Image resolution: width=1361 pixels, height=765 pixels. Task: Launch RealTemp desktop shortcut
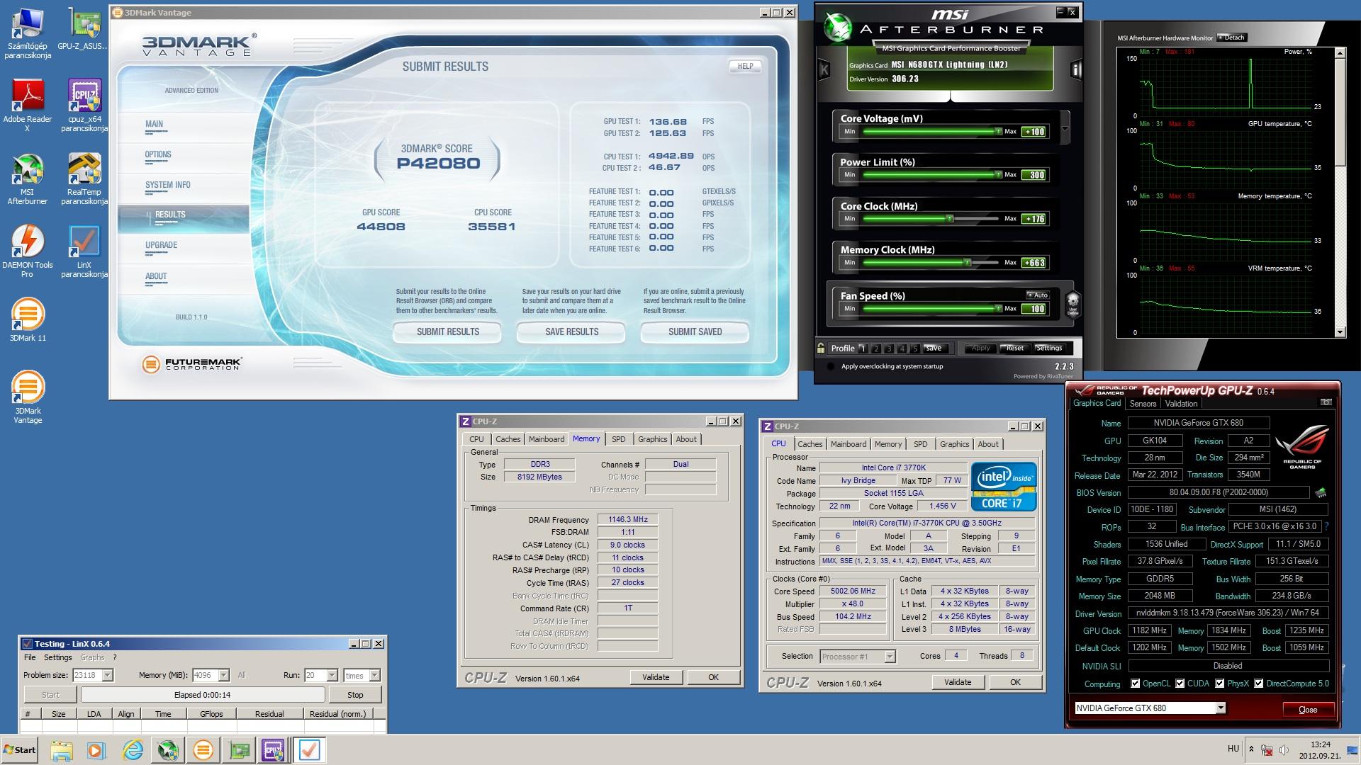point(84,178)
